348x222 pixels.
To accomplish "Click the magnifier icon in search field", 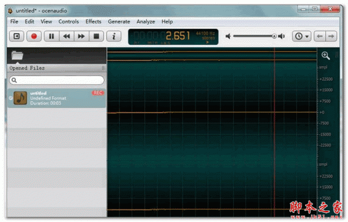I will [14, 80].
